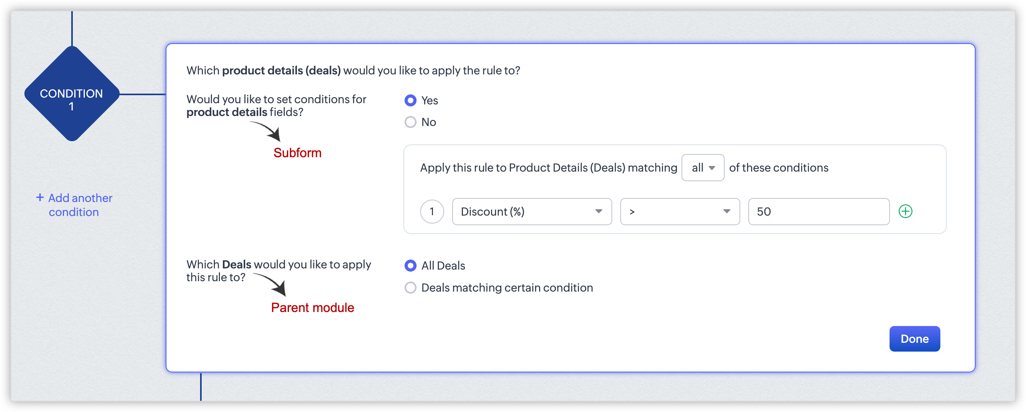Click the Done button
Image resolution: width=1026 pixels, height=412 pixels.
point(914,339)
